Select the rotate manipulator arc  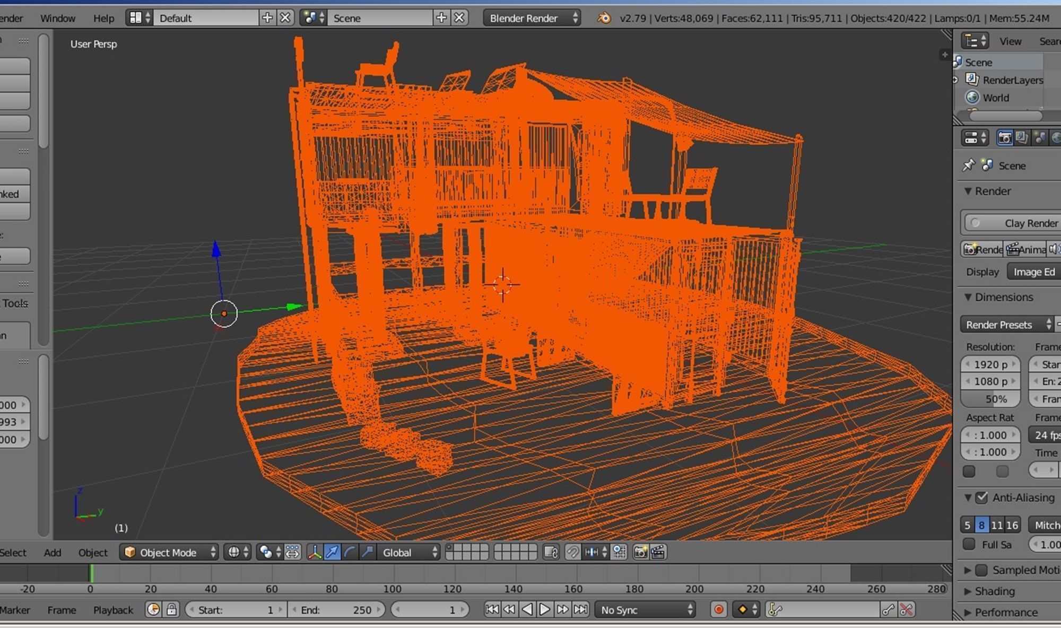click(350, 552)
